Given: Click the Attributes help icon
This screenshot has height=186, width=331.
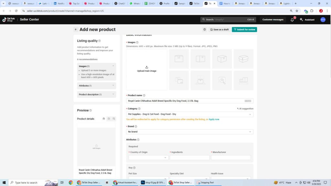Looking at the screenshot, I should [138, 139].
